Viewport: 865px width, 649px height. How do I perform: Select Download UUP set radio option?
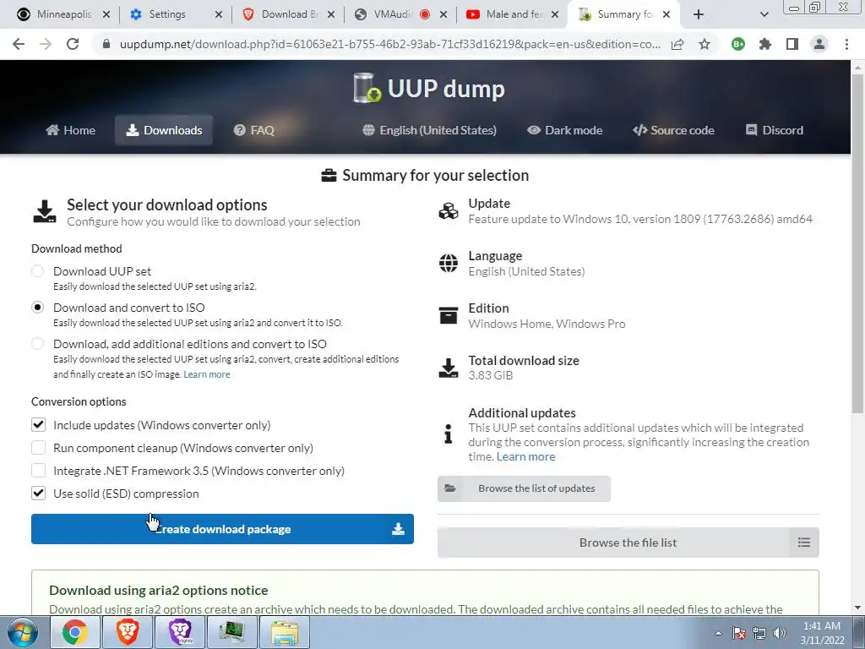(37, 271)
